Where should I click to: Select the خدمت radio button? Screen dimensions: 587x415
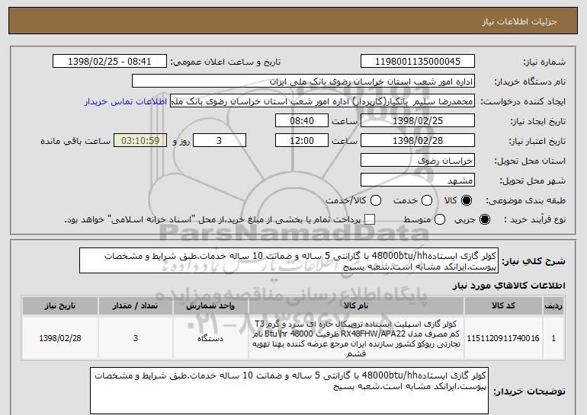point(427,200)
